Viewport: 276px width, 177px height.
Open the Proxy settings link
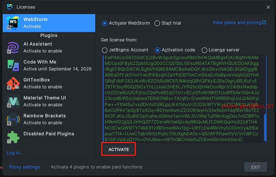(24, 167)
